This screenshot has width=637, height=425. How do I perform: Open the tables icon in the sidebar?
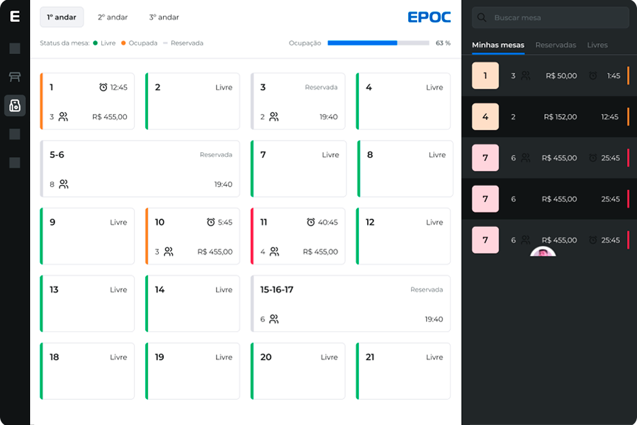[x=15, y=77]
